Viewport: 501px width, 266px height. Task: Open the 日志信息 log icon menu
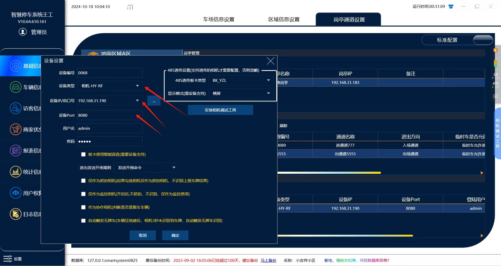pyautogui.click(x=16, y=214)
